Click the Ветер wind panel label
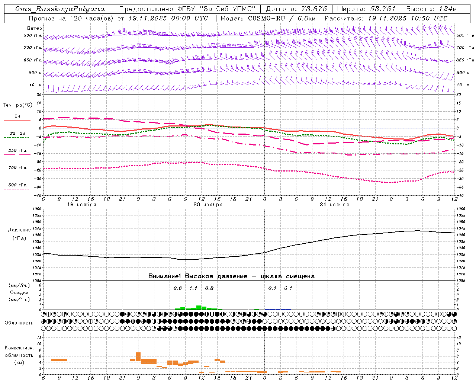Image resolution: width=476 pixels, height=381 pixels. 34,28
